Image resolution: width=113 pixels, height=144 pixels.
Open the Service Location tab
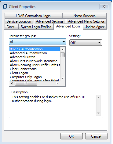pyautogui.click(x=19, y=21)
